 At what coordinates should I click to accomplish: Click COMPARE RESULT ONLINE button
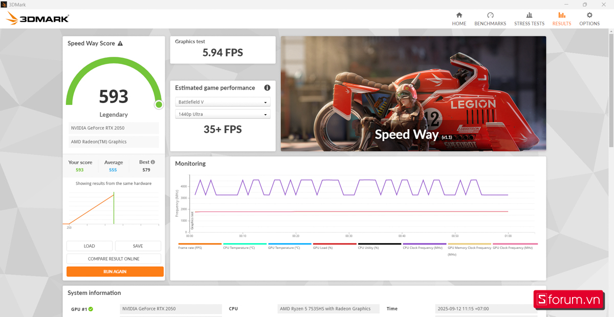pyautogui.click(x=114, y=259)
